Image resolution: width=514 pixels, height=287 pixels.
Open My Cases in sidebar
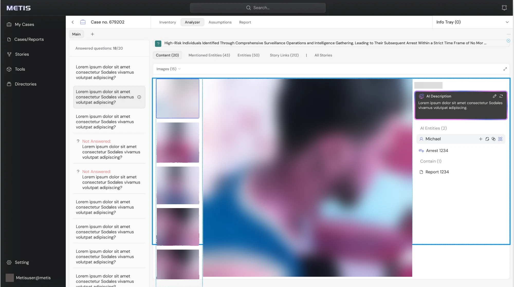[x=24, y=24]
